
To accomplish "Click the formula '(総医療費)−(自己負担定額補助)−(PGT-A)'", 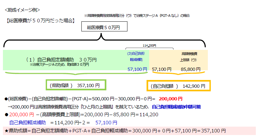I will (x=48, y=99).
